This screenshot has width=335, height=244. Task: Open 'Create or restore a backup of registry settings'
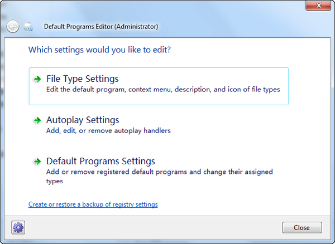93,204
